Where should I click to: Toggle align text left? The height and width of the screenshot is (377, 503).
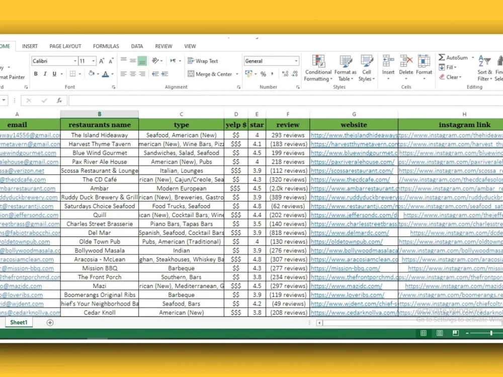[123, 74]
